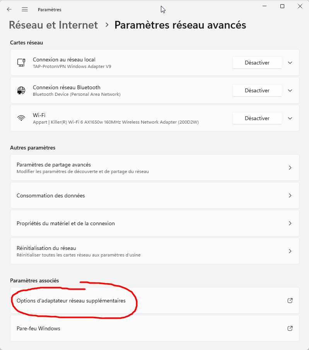
Task: Click chevron arrow for Consommation des données
Action: point(290,195)
